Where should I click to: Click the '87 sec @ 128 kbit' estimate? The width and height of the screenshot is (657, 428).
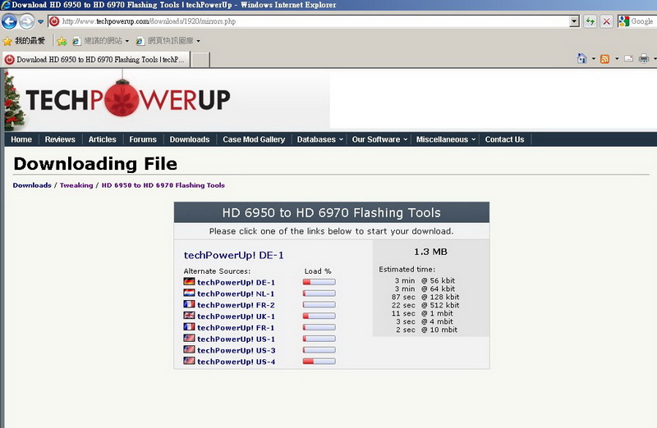pyautogui.click(x=425, y=297)
